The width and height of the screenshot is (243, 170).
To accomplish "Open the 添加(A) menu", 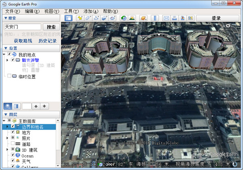I will (91, 11).
